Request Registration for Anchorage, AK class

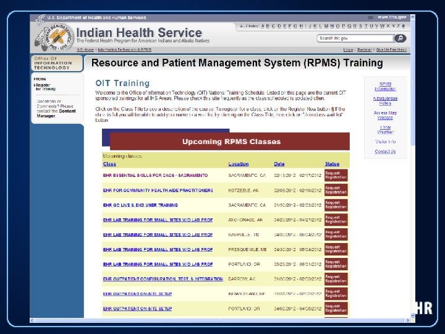pyautogui.click(x=336, y=220)
